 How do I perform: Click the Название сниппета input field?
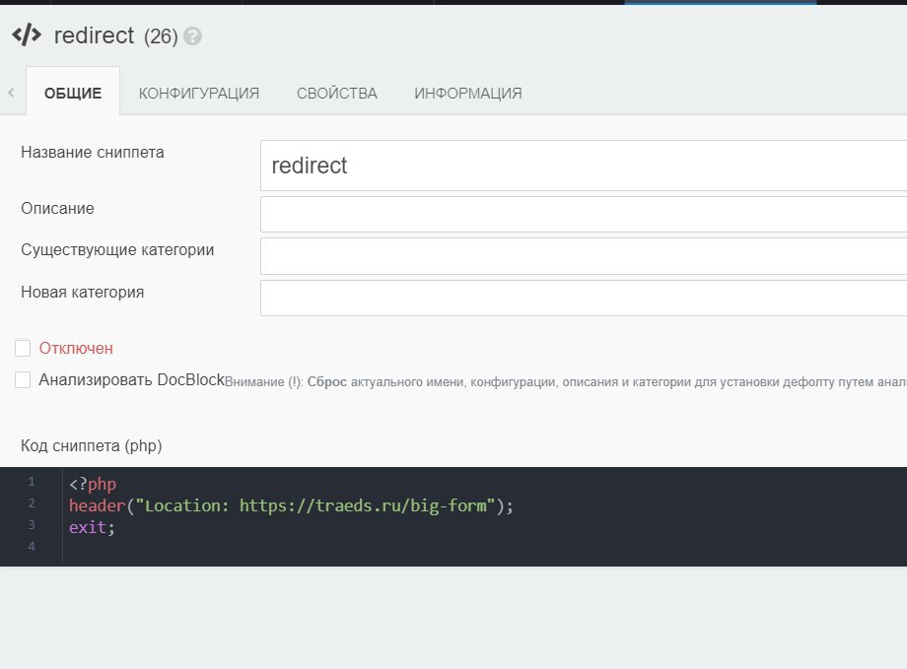tap(584, 166)
